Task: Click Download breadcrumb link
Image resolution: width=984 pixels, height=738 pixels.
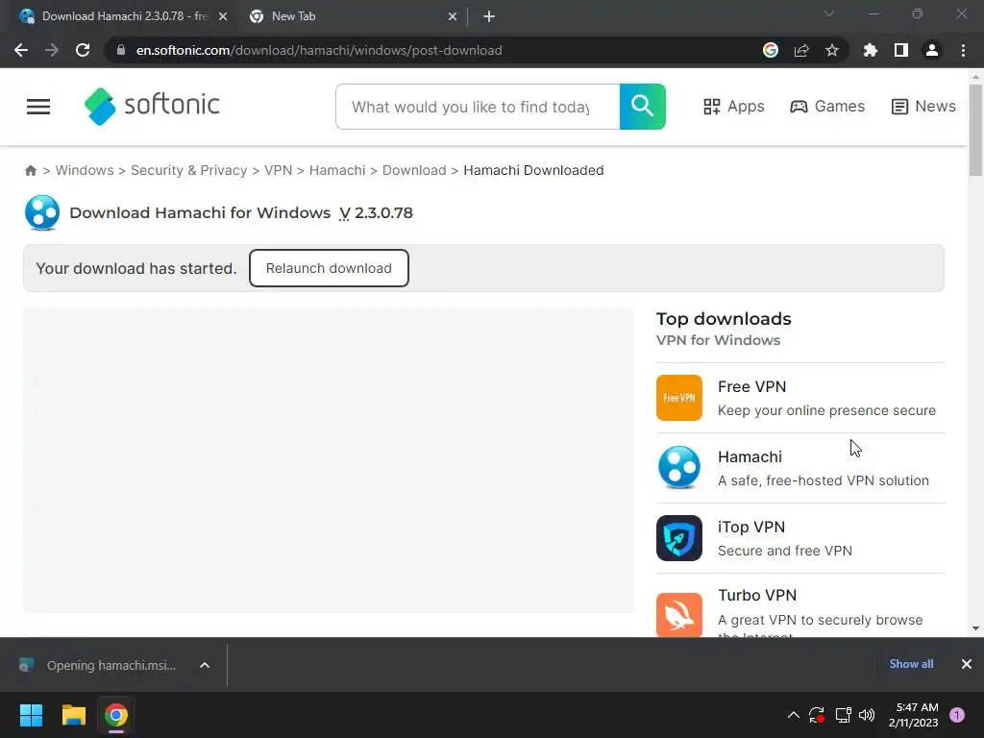Action: (x=414, y=170)
